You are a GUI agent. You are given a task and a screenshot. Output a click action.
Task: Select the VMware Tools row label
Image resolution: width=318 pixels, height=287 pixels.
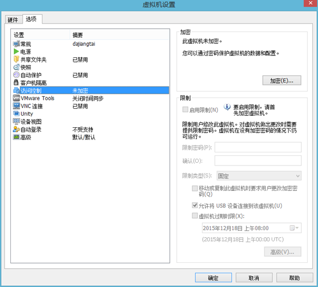tap(37, 98)
